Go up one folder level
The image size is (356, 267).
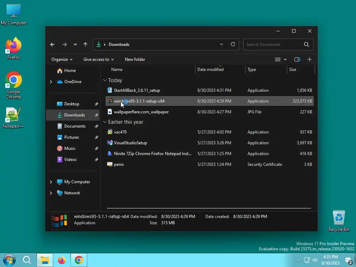coord(86,44)
